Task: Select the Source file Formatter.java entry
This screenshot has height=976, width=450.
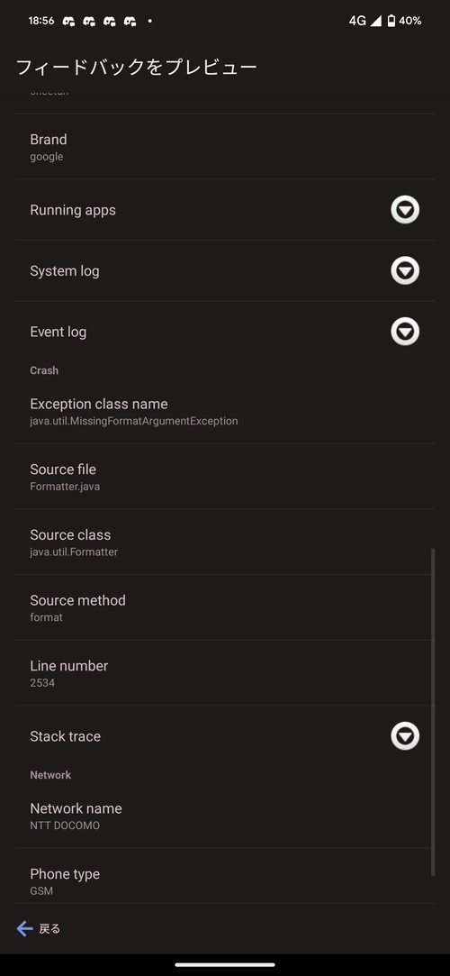Action: [x=225, y=477]
